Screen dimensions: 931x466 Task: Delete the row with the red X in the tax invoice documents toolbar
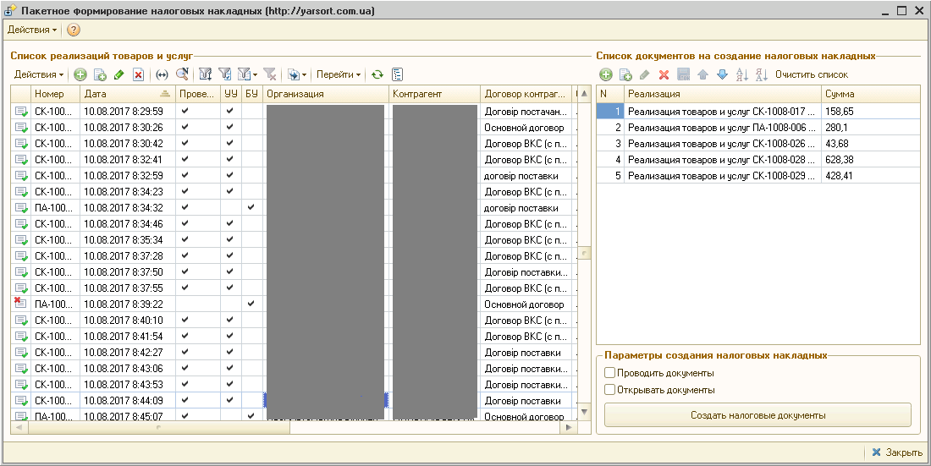[x=664, y=74]
